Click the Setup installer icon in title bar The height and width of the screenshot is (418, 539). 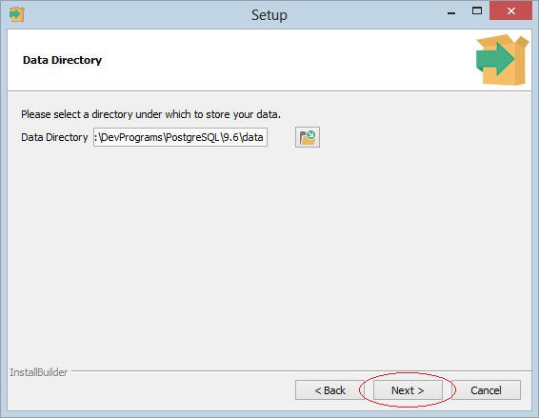[17, 14]
